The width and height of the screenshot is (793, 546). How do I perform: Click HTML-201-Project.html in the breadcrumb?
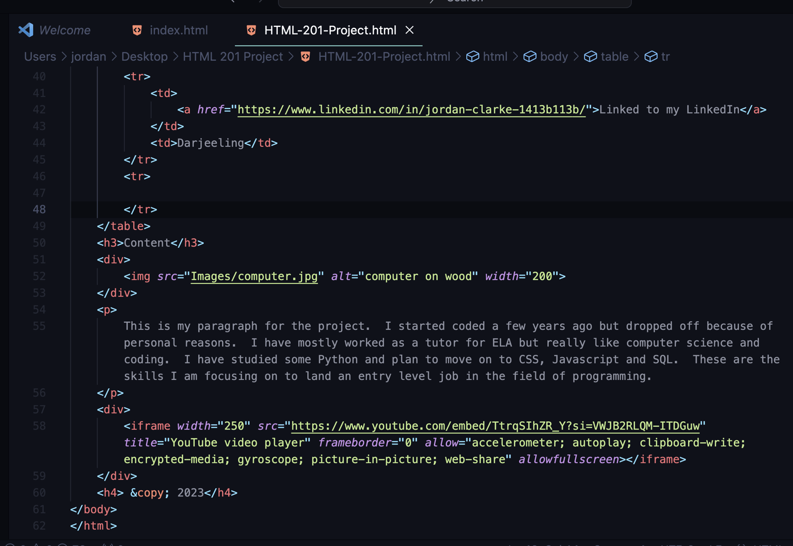point(384,57)
